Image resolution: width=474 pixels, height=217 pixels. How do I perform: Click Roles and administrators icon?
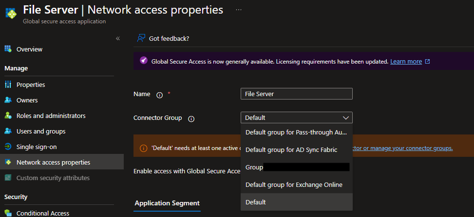[x=8, y=116]
